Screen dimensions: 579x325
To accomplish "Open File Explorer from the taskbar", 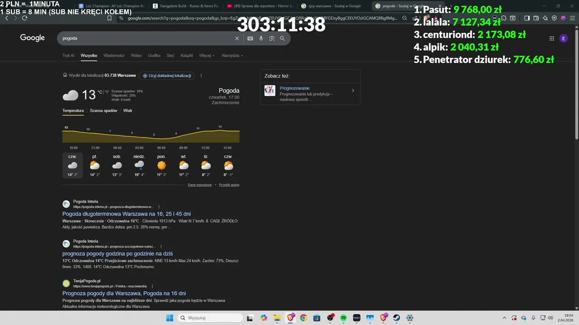I will coord(277,318).
